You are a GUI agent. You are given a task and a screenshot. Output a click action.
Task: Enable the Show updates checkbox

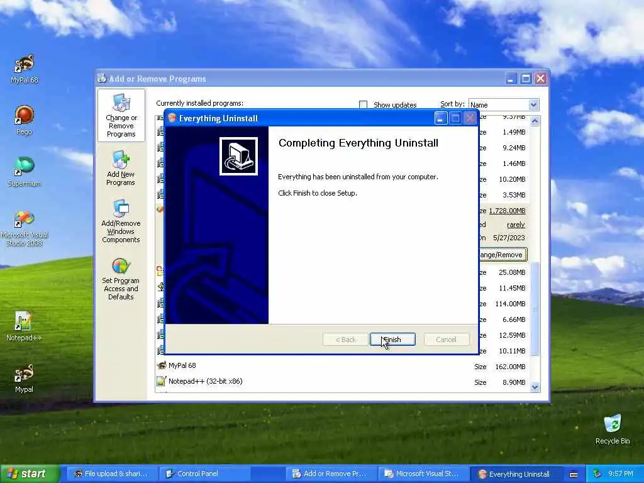[363, 105]
